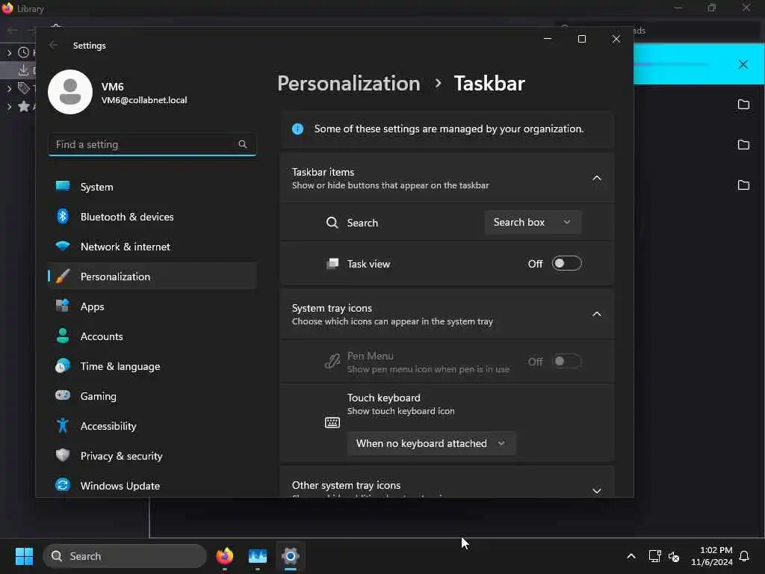Open the monitor app on taskbar
The height and width of the screenshot is (574, 765).
258,556
